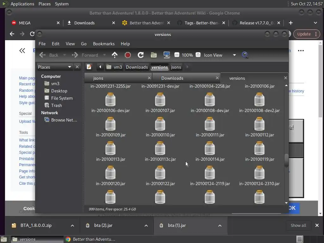Click the Chrome Update button
Image resolution: width=324 pixels, height=243 pixels.
click(307, 34)
